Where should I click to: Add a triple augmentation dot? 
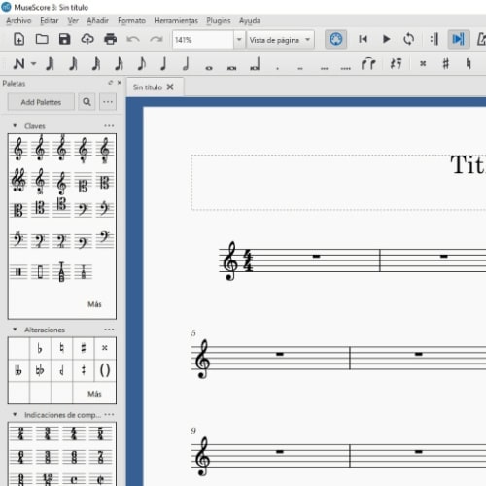tap(324, 68)
